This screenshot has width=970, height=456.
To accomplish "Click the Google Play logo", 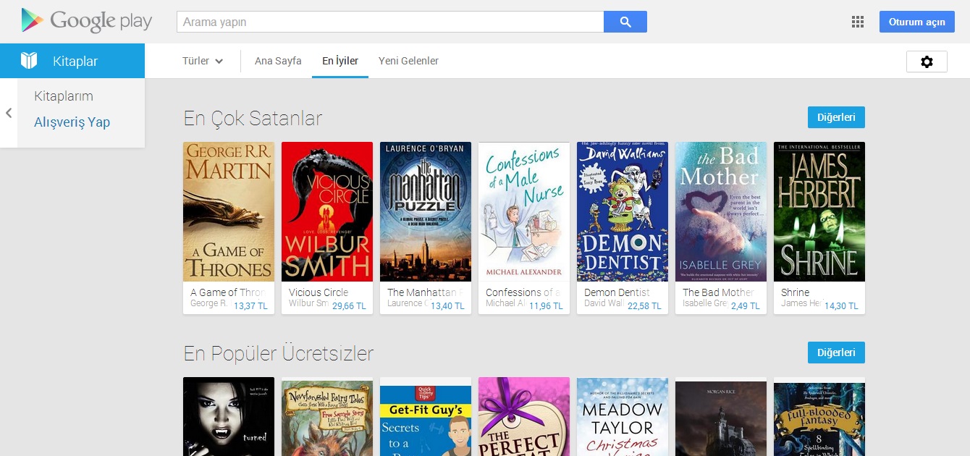I will tap(87, 21).
